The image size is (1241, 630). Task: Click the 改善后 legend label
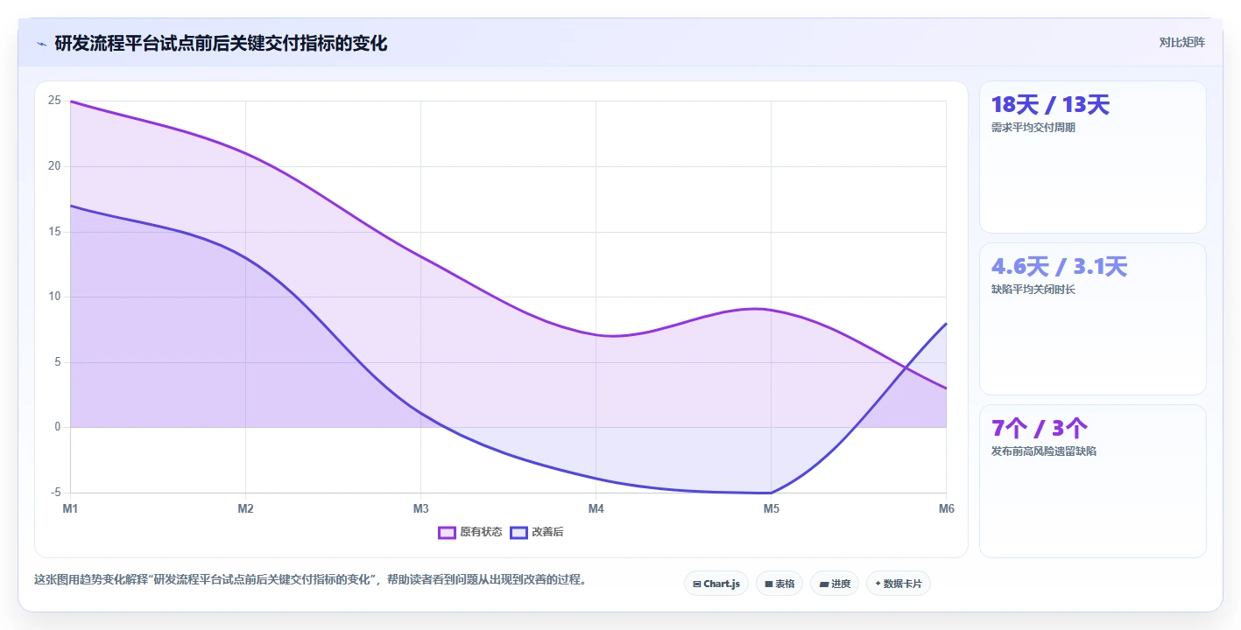[x=547, y=532]
